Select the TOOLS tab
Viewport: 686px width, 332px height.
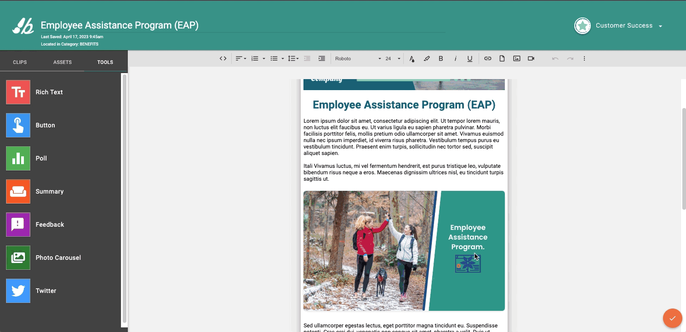[x=105, y=62]
